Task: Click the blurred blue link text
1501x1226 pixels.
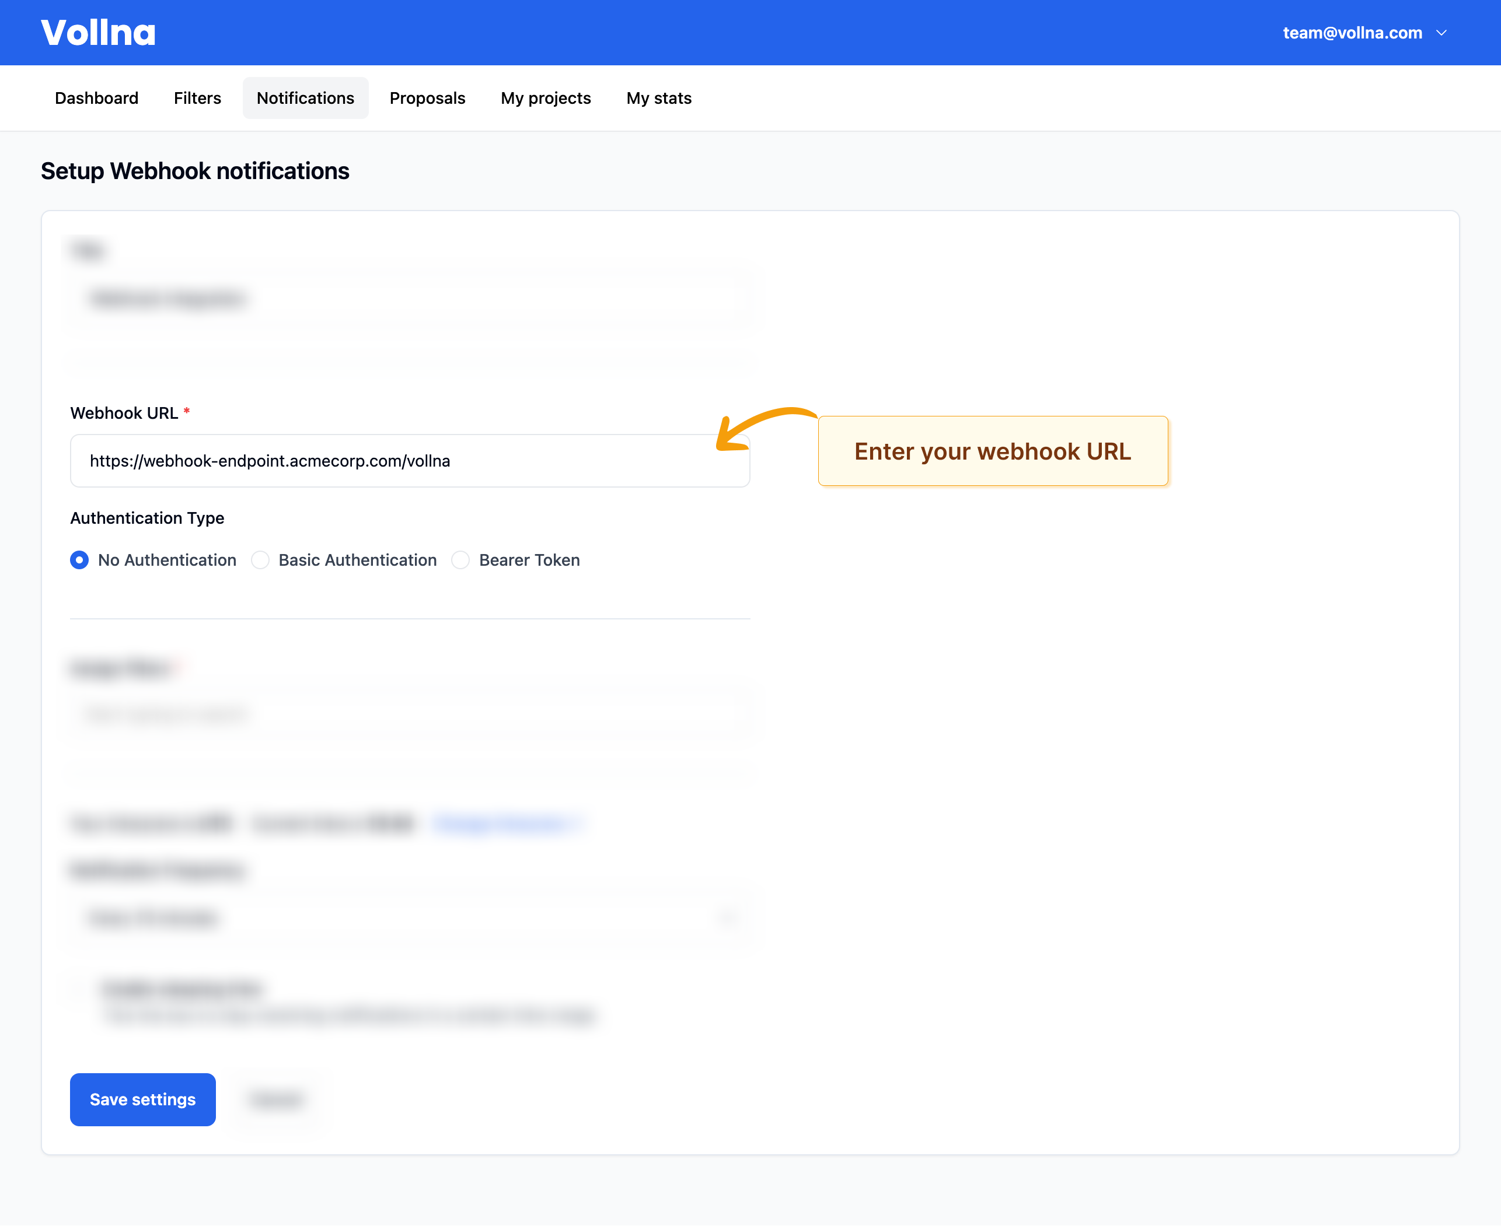Action: pos(503,824)
